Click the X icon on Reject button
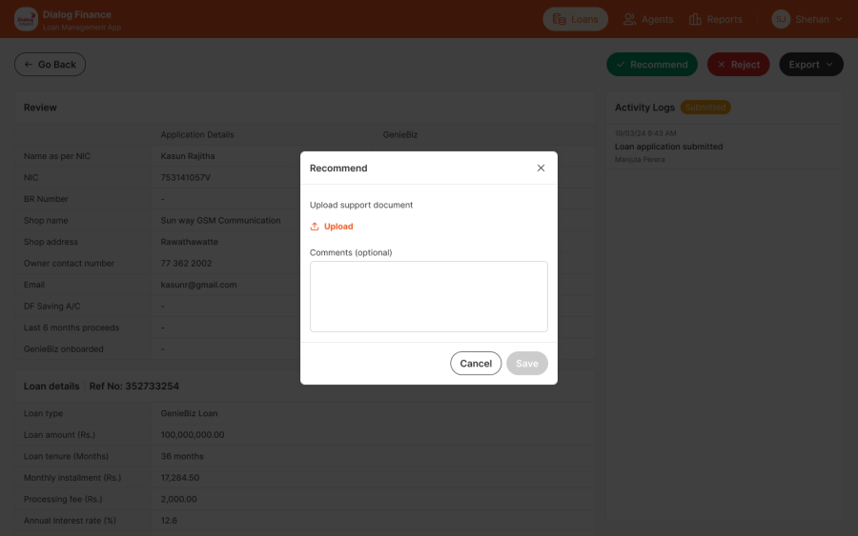 point(722,65)
